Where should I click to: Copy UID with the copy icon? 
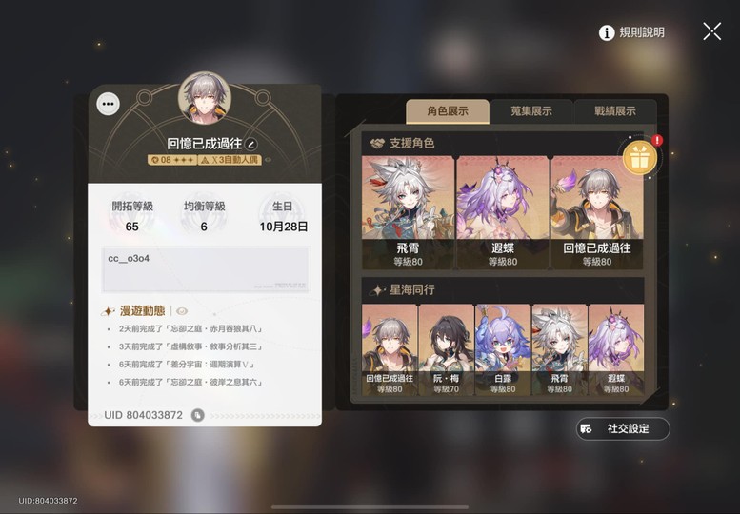198,415
